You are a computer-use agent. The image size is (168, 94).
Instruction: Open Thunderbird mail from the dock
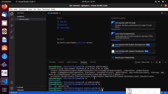point(4,15)
